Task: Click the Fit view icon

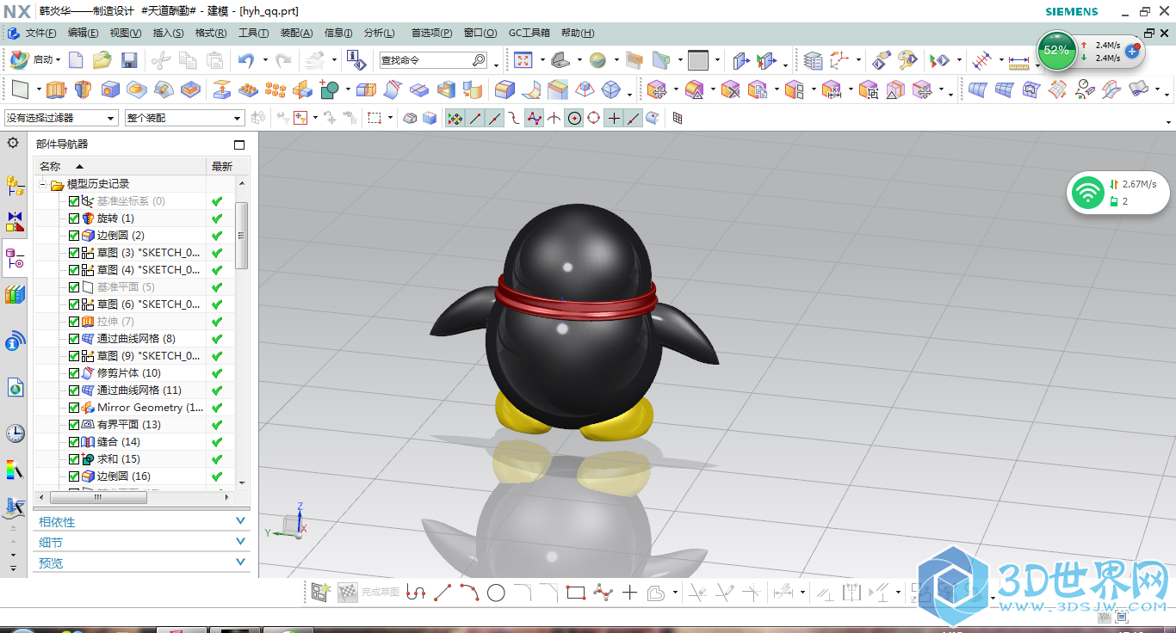Action: pyautogui.click(x=523, y=60)
